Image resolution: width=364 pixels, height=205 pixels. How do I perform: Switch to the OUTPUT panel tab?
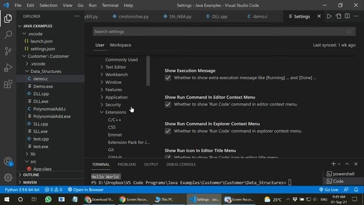[x=151, y=165]
